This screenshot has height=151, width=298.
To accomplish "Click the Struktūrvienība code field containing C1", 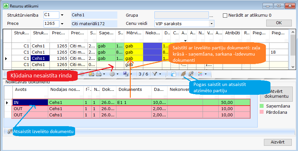I will click(x=51, y=15).
